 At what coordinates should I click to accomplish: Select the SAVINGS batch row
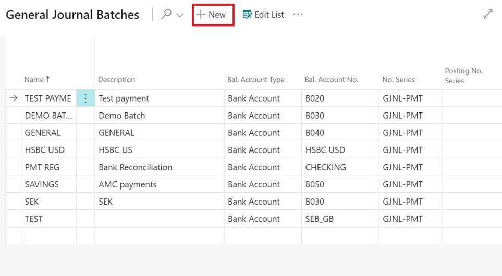(42, 184)
